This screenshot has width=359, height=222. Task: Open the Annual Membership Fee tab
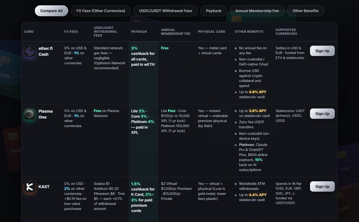[x=257, y=11]
